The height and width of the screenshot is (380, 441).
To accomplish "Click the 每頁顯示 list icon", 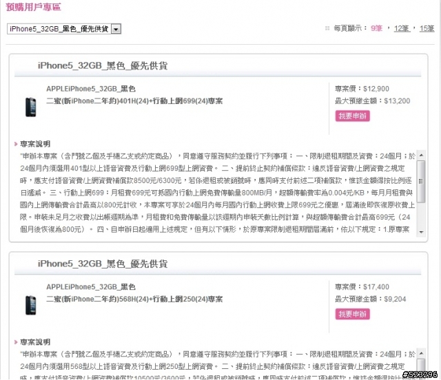I will point(327,28).
